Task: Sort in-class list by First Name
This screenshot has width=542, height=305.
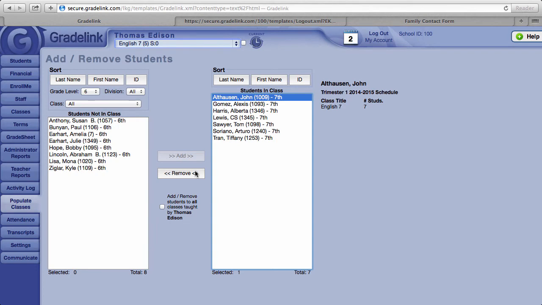Action: [269, 80]
